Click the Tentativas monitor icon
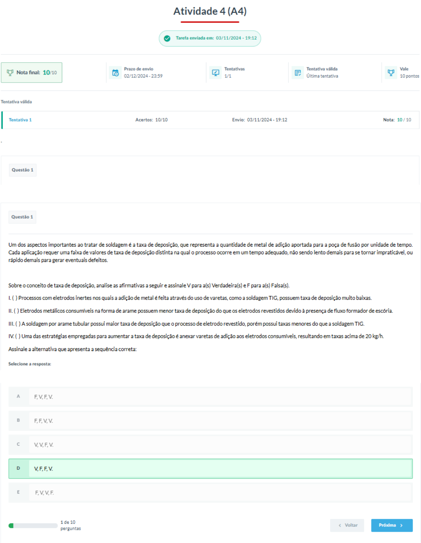Viewport: 421px width, 543px height. [x=216, y=73]
